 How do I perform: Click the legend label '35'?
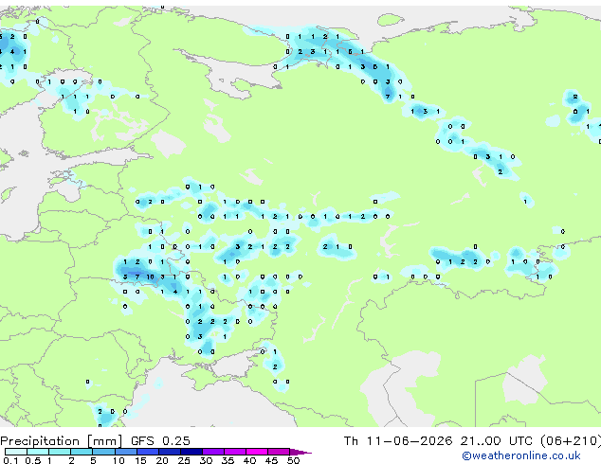click(228, 460)
